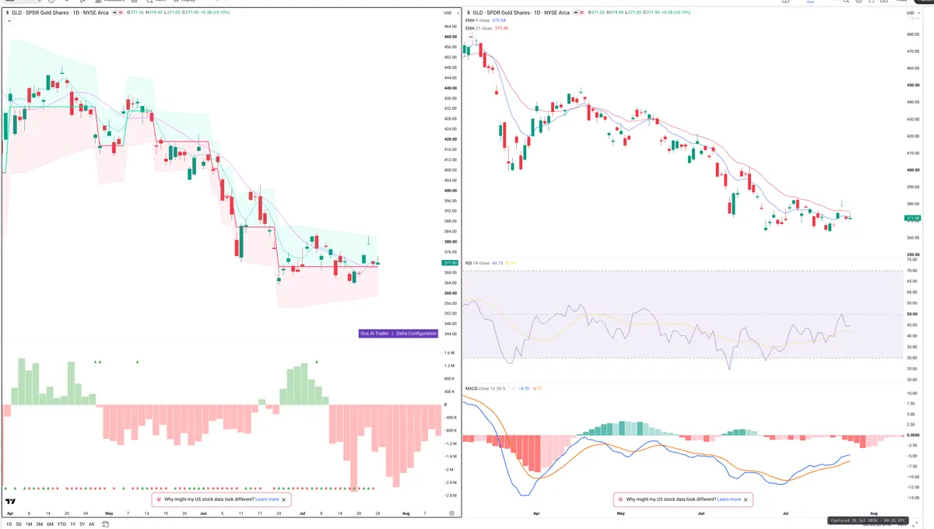
Task: Open the chart settings gear on the left time axis
Action: click(451, 513)
